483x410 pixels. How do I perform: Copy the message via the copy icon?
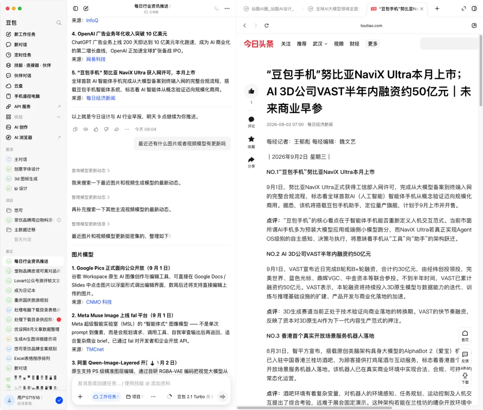point(75,129)
